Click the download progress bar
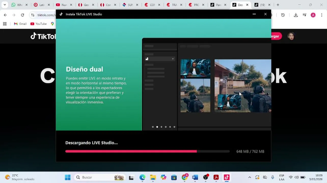This screenshot has width=327, height=183. tap(147, 151)
